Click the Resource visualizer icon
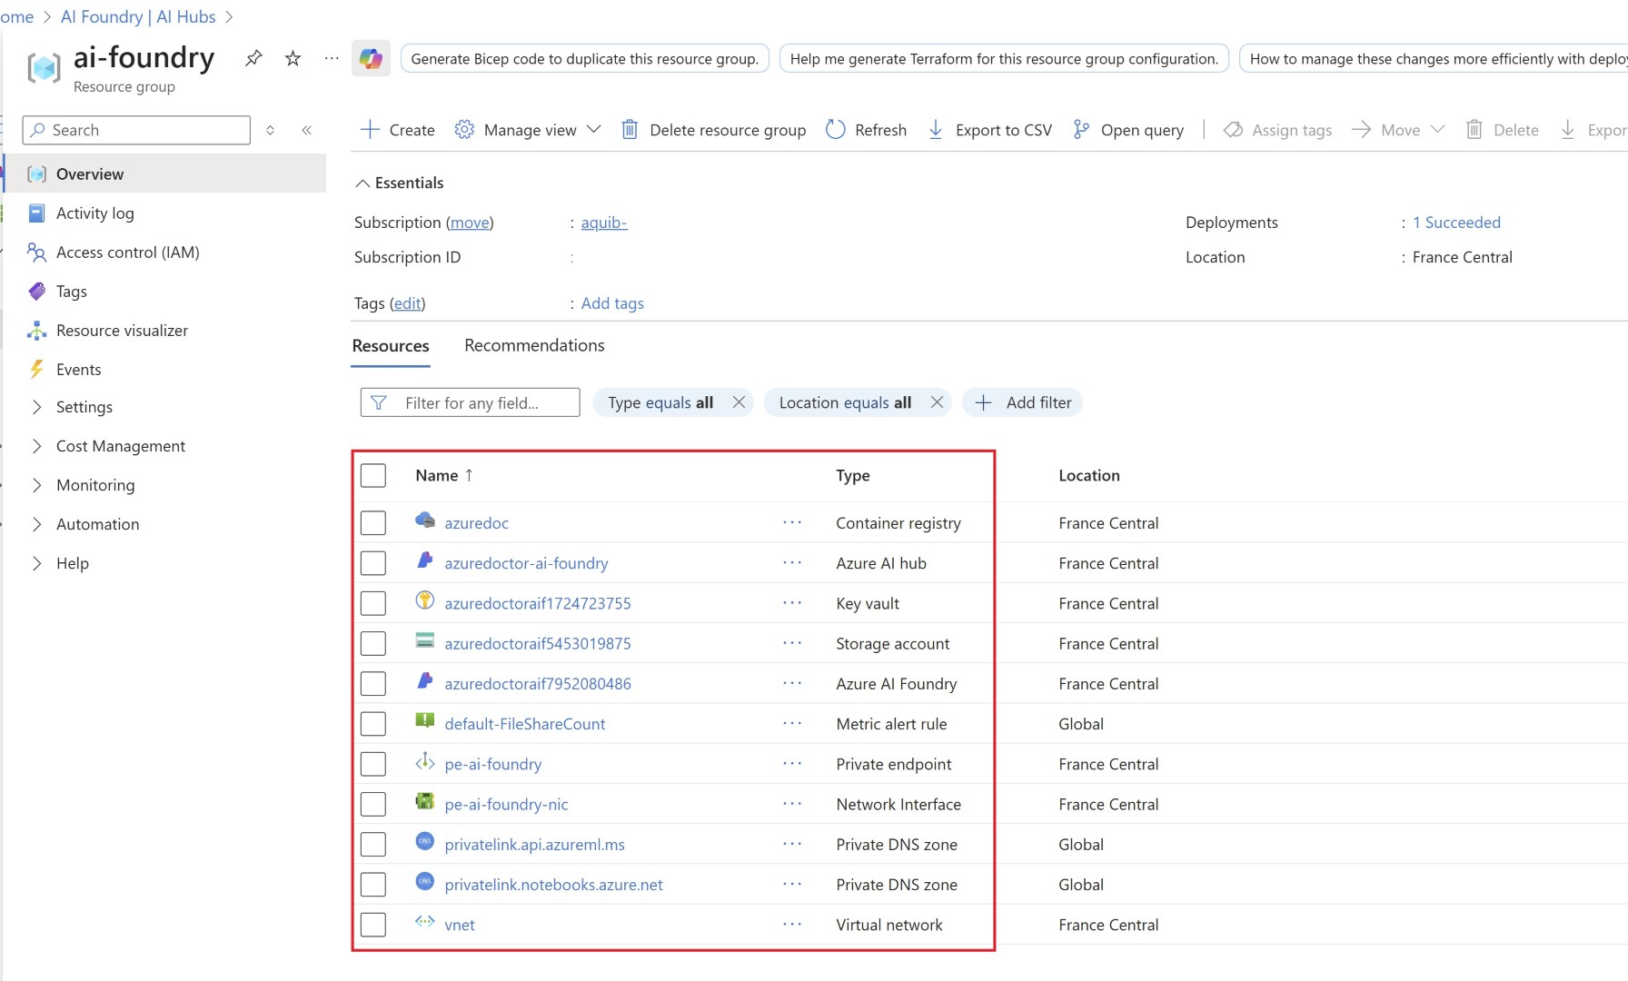This screenshot has width=1628, height=981. 36,331
